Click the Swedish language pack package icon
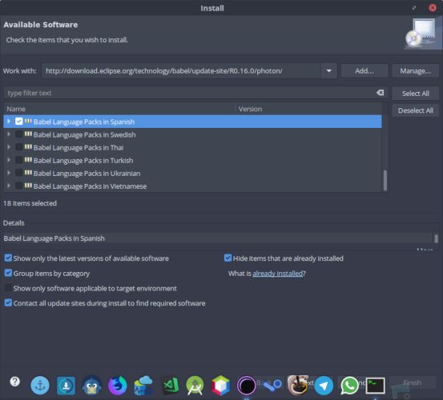The width and height of the screenshot is (443, 400). tap(28, 134)
